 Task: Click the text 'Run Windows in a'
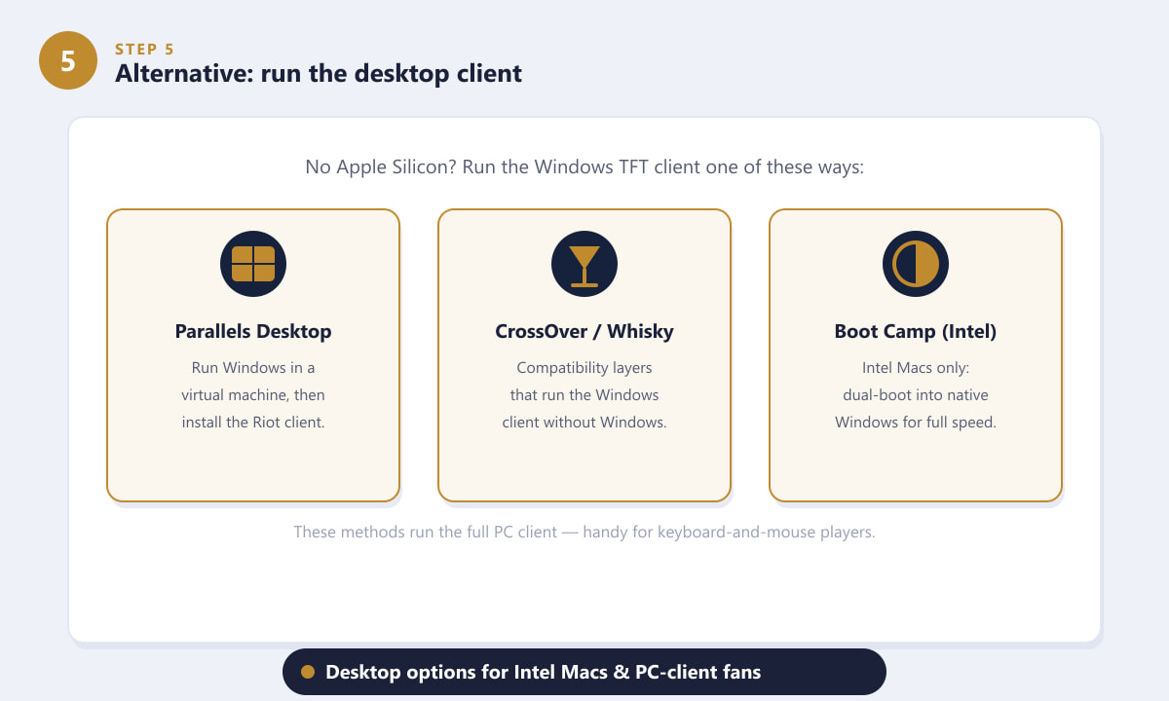pos(253,368)
